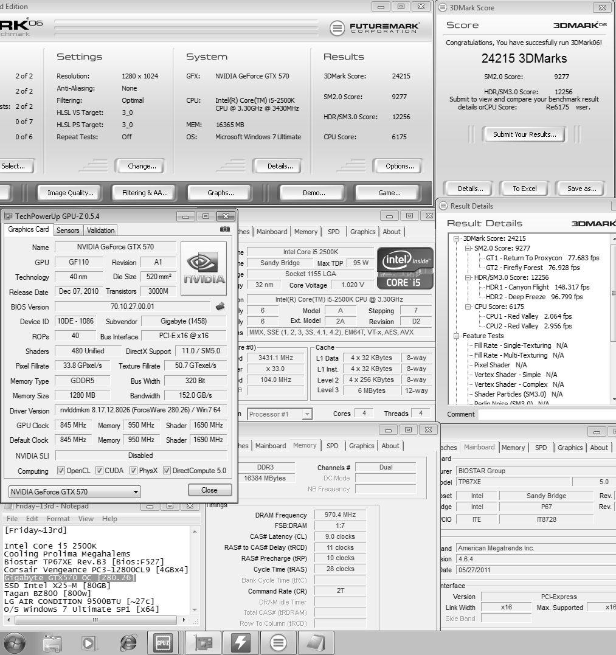Select CPU2 - Red Valley result row
The height and width of the screenshot is (655, 616).
[x=528, y=326]
